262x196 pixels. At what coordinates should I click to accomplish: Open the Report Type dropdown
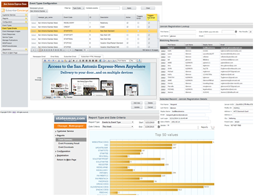click(x=118, y=122)
